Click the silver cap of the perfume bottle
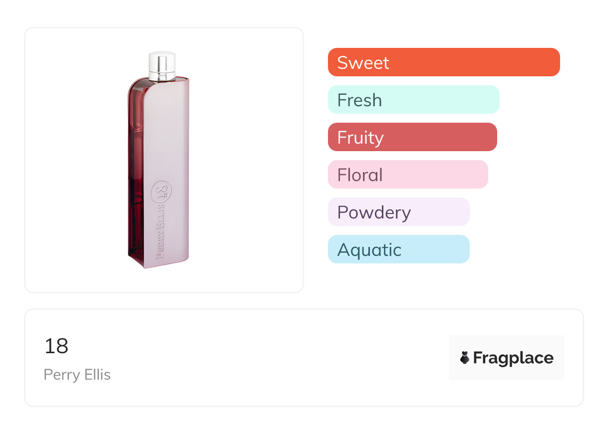608x431 pixels. [162, 66]
